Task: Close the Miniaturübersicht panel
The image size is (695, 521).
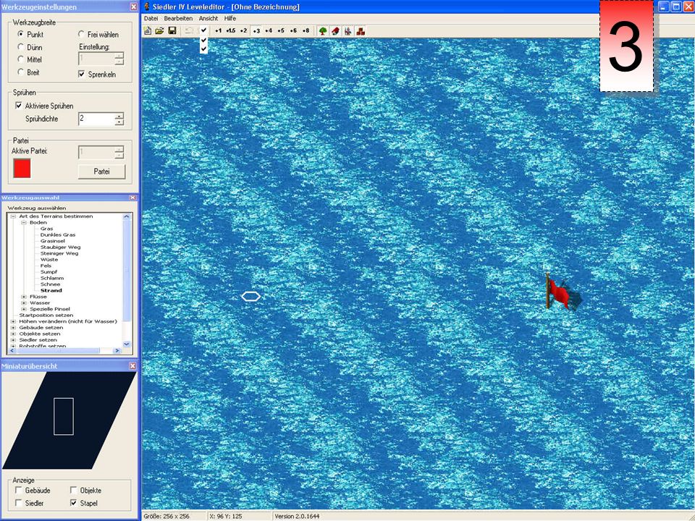Action: point(132,366)
